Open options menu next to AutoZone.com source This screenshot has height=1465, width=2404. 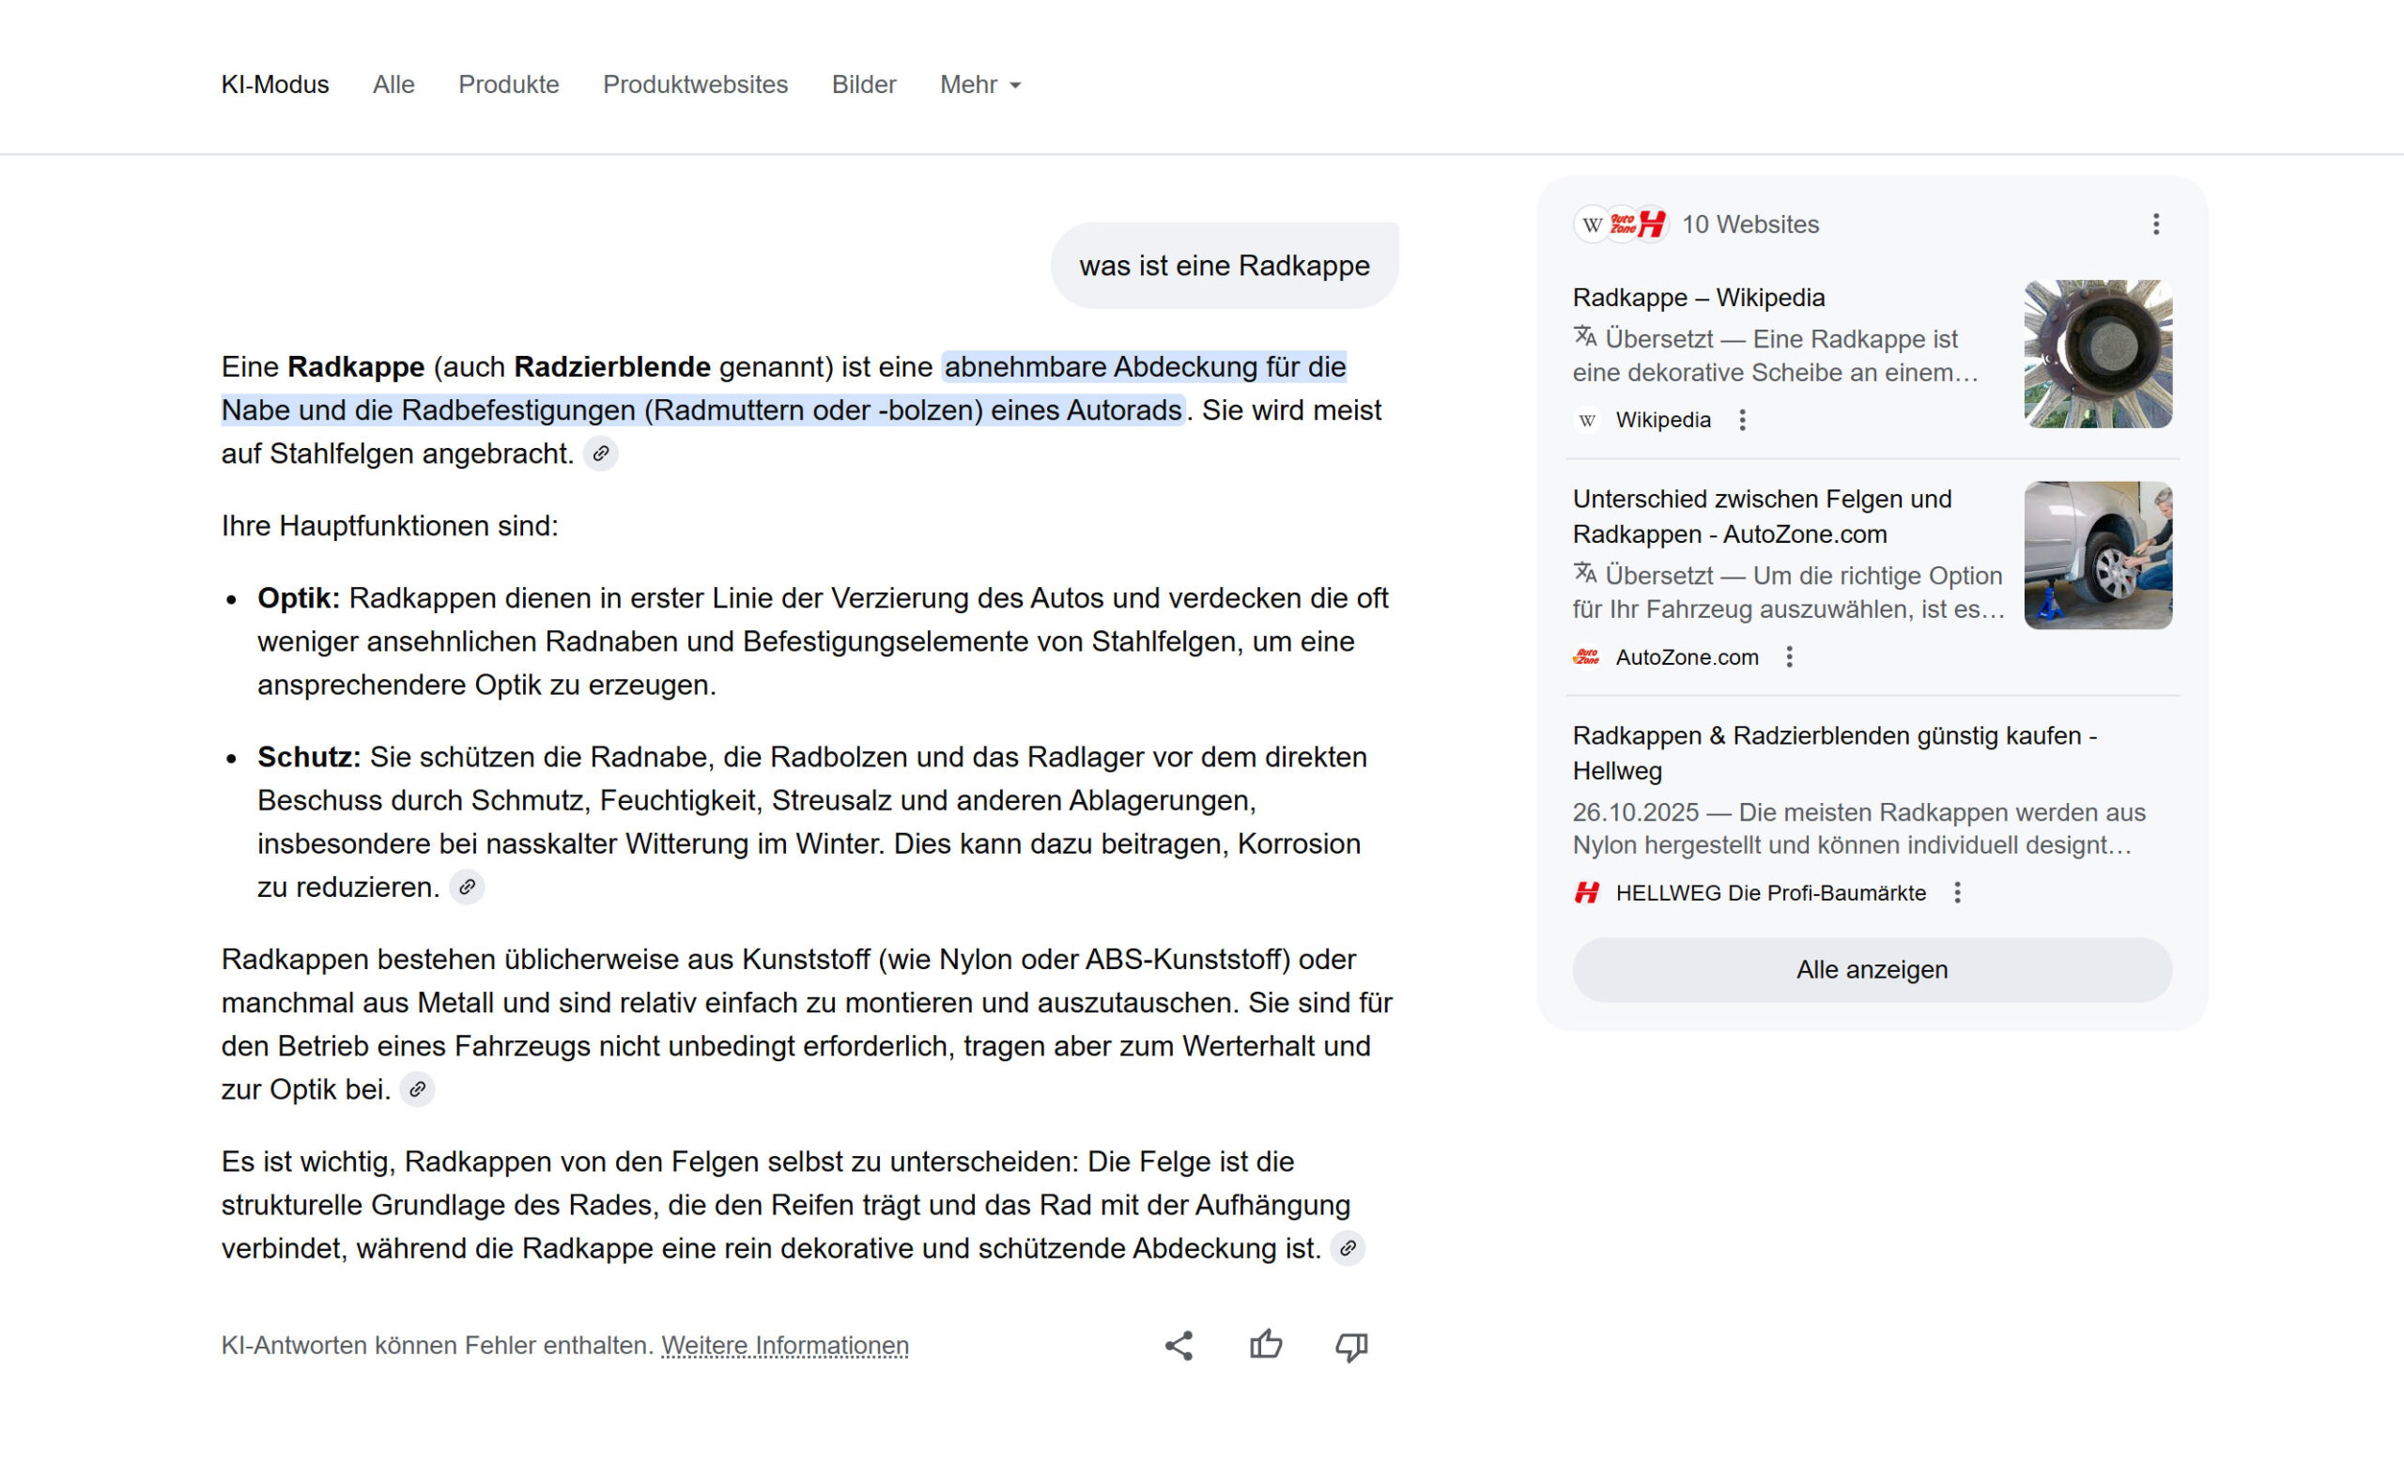pyautogui.click(x=1789, y=657)
